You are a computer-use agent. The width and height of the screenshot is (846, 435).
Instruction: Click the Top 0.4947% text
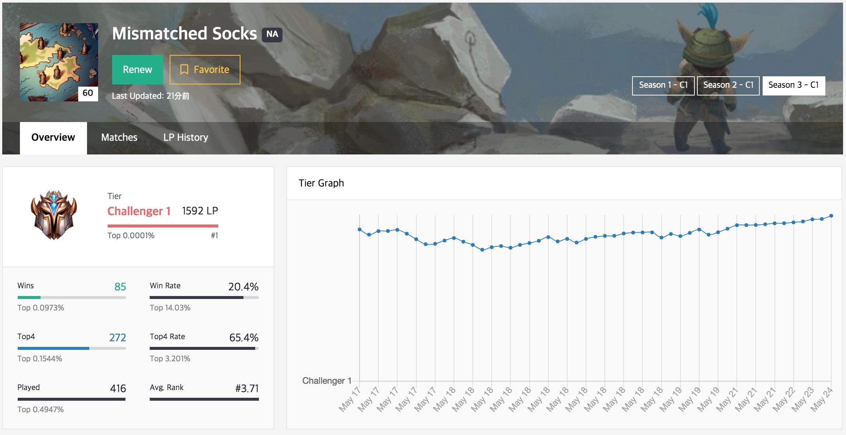coord(41,410)
